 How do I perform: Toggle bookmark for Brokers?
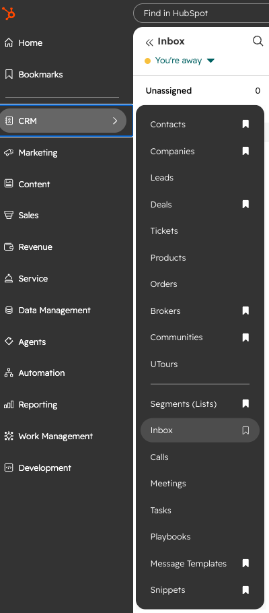tap(245, 311)
